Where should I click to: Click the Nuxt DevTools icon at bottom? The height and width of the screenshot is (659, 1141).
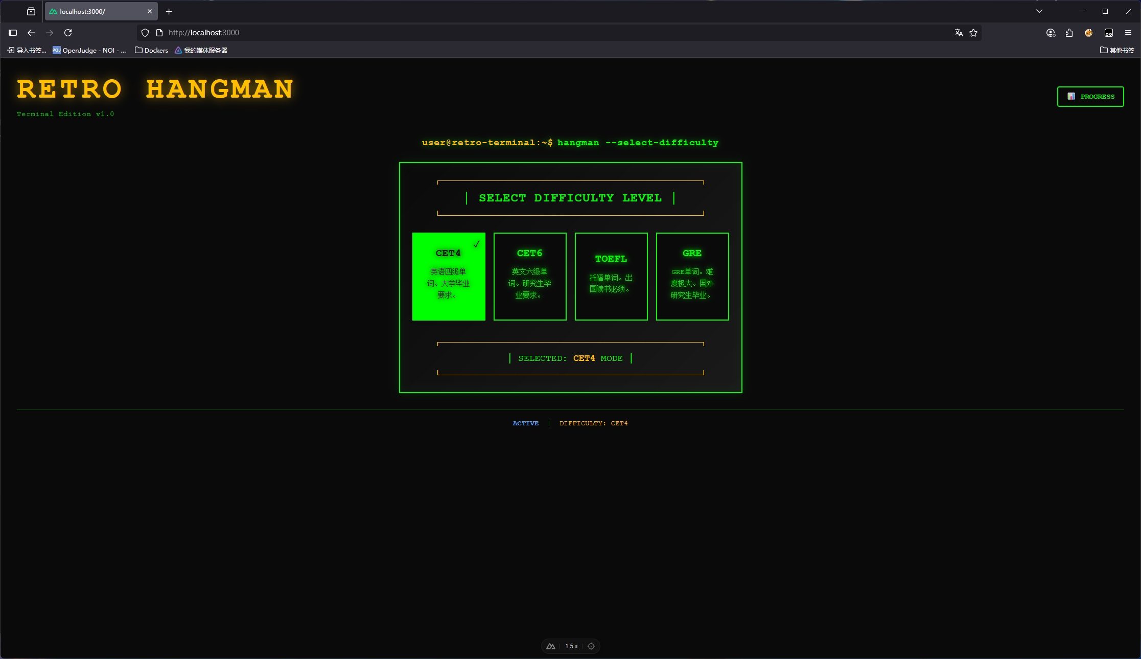pyautogui.click(x=551, y=646)
